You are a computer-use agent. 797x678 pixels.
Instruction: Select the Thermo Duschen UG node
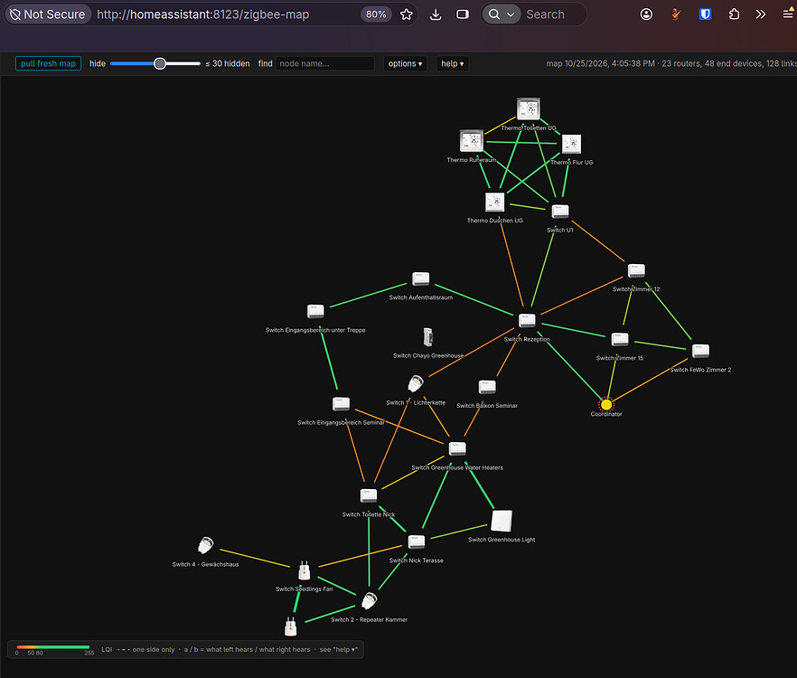tap(494, 202)
